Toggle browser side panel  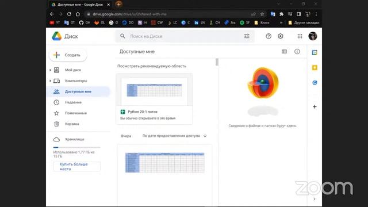(x=298, y=14)
